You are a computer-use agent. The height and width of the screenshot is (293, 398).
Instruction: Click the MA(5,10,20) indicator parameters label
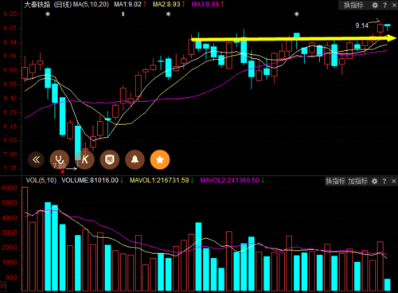pos(91,5)
